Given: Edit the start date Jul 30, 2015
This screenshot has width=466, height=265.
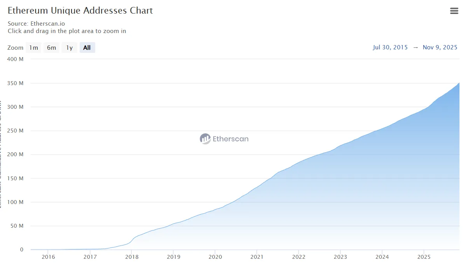Looking at the screenshot, I should point(390,47).
